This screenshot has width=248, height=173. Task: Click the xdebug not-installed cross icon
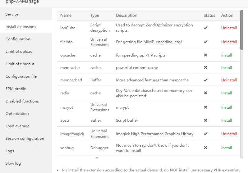(205, 148)
